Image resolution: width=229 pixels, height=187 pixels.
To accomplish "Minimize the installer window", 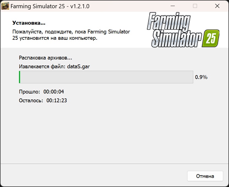I will point(173,6).
